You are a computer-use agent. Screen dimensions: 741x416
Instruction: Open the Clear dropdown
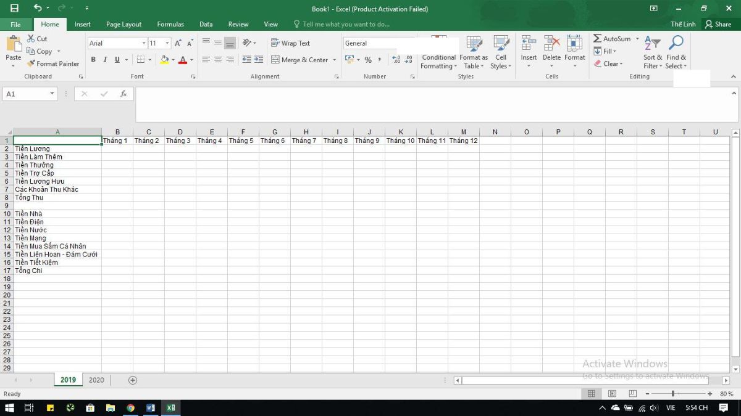coord(608,63)
